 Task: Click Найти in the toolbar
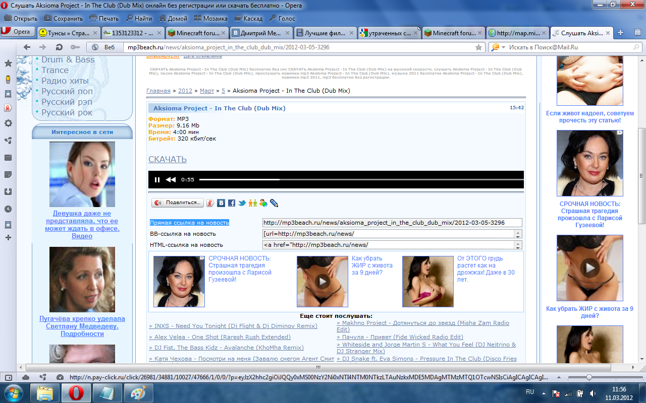tap(139, 19)
